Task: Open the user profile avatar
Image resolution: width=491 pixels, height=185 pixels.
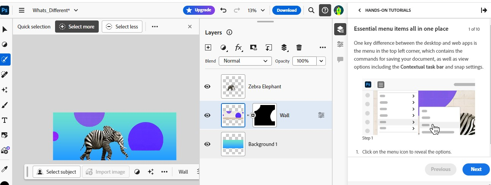Action: click(339, 10)
